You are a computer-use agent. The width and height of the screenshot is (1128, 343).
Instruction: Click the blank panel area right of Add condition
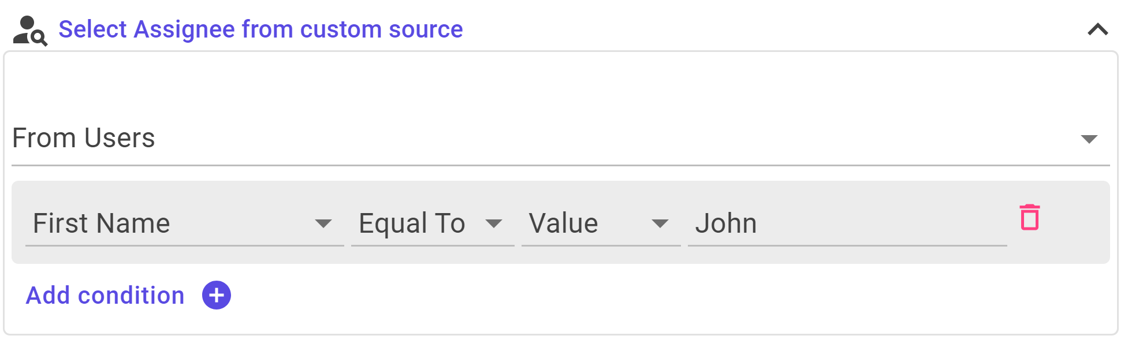pyautogui.click(x=664, y=296)
